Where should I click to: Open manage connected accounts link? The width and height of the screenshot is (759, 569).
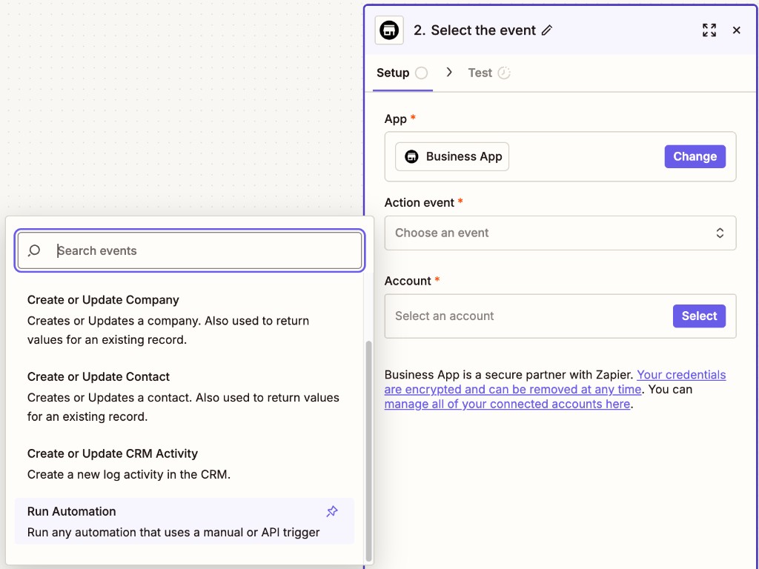(507, 405)
